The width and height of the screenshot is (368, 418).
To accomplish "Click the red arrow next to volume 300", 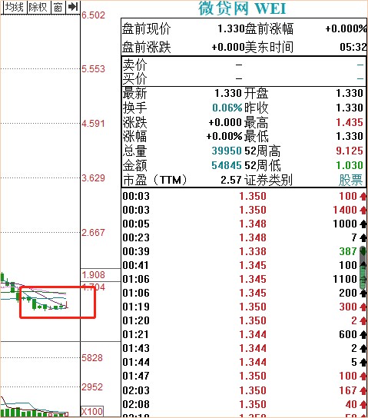I will pyautogui.click(x=363, y=307).
